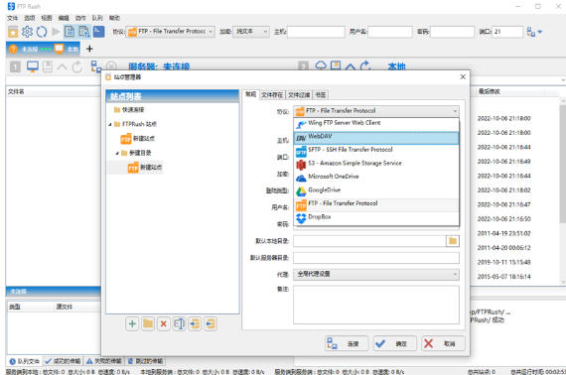Click the 连接 button in site manager
566x375 pixels.
point(347,343)
